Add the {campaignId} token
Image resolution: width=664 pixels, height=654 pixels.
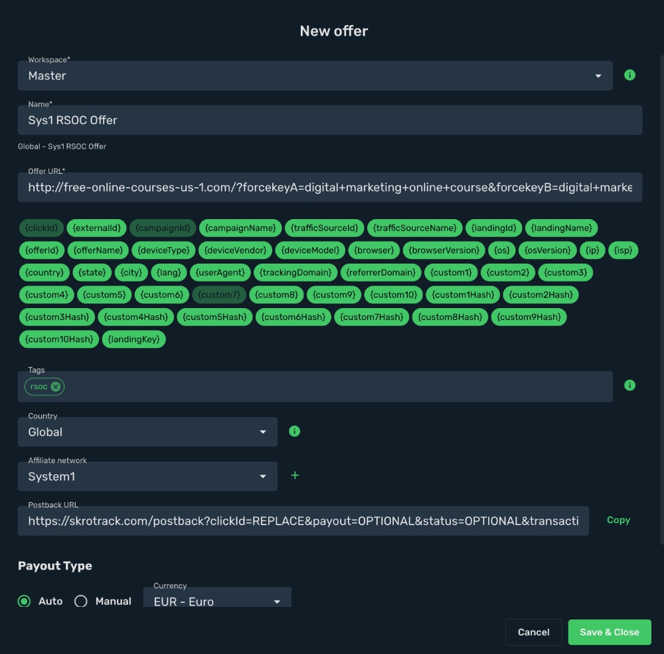(163, 228)
